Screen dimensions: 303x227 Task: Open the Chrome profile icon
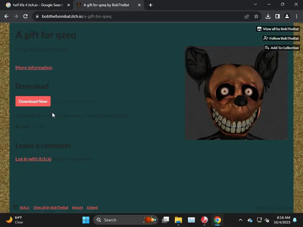coord(287,17)
